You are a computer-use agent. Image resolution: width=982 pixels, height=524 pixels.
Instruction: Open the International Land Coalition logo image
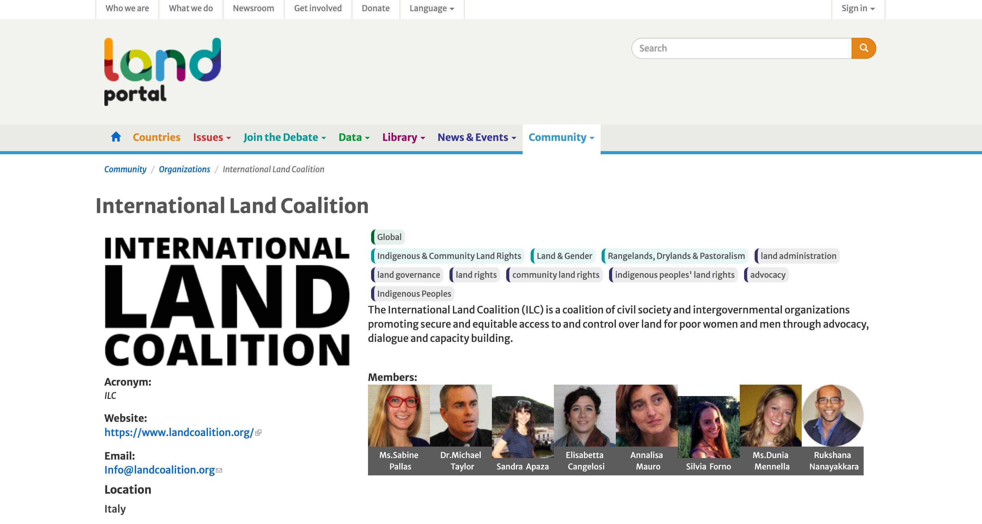tap(227, 301)
